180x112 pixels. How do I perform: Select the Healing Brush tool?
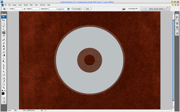[x=4, y=40]
